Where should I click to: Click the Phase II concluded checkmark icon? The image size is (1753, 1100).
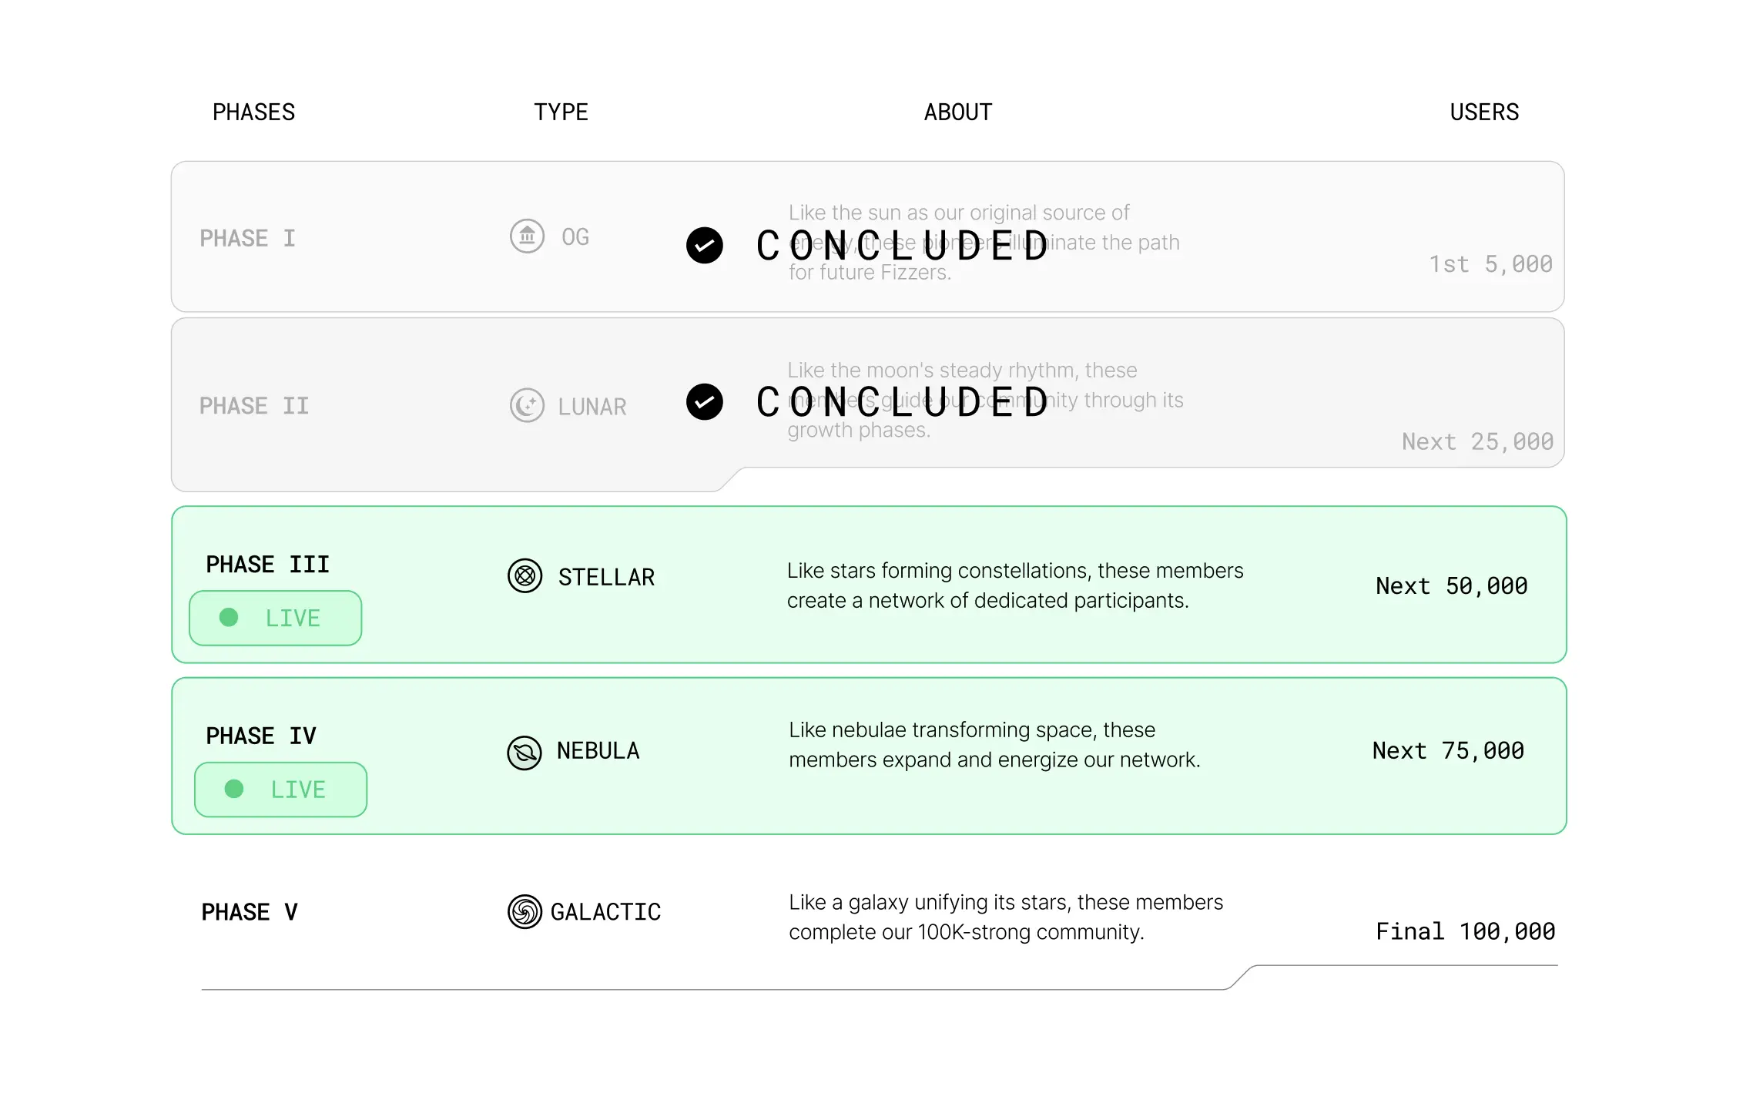pos(705,402)
